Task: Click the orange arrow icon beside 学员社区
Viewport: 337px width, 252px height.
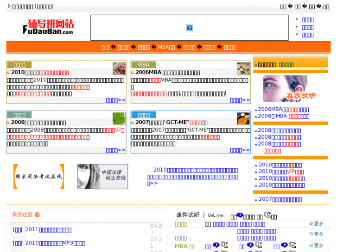Action: [x=37, y=215]
